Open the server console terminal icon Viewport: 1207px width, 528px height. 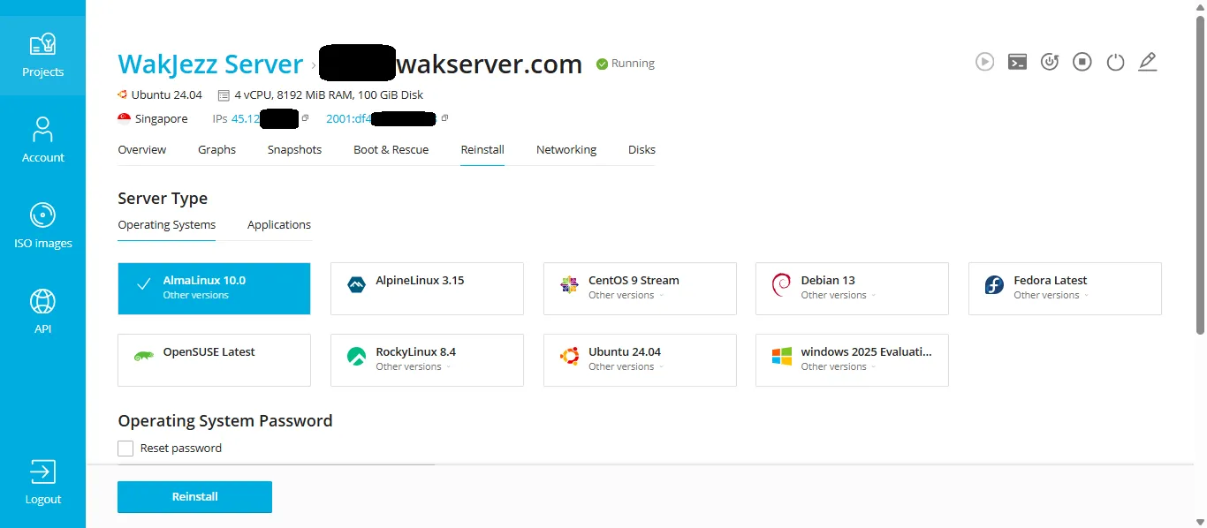coord(1016,62)
